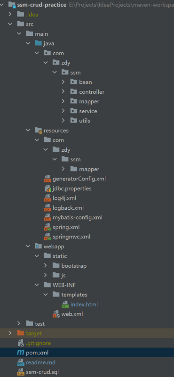
Task: Select the jdbc.properties file name
Action: (72, 188)
